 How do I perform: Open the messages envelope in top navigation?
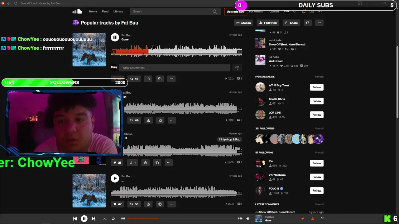[x=311, y=12]
